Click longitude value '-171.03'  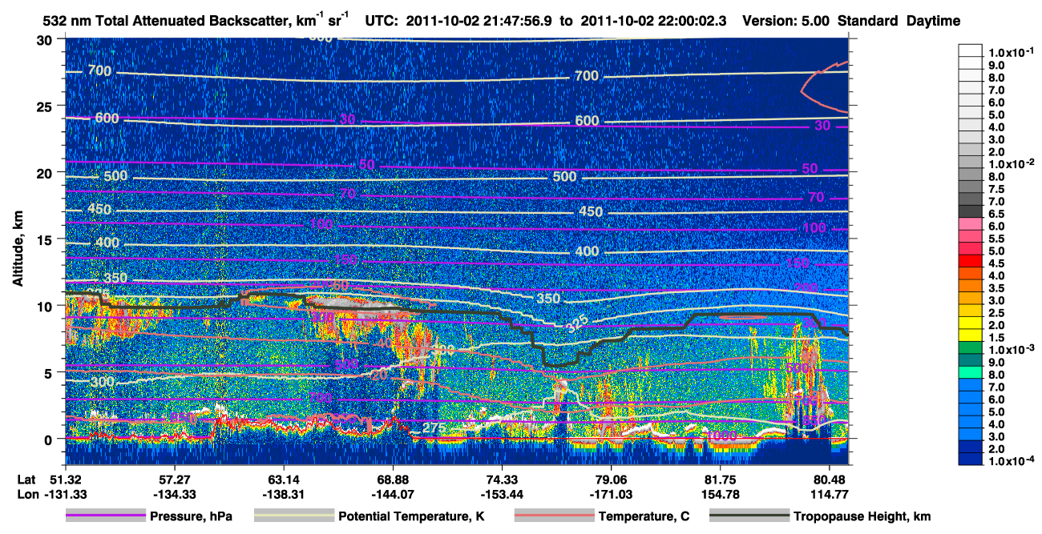pyautogui.click(x=612, y=494)
